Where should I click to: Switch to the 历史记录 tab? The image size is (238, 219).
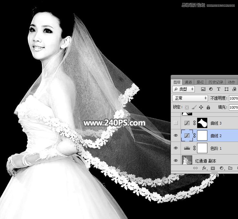pyautogui.click(x=216, y=82)
